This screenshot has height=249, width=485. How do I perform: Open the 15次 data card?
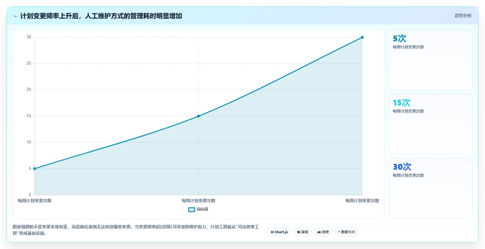[x=430, y=124]
